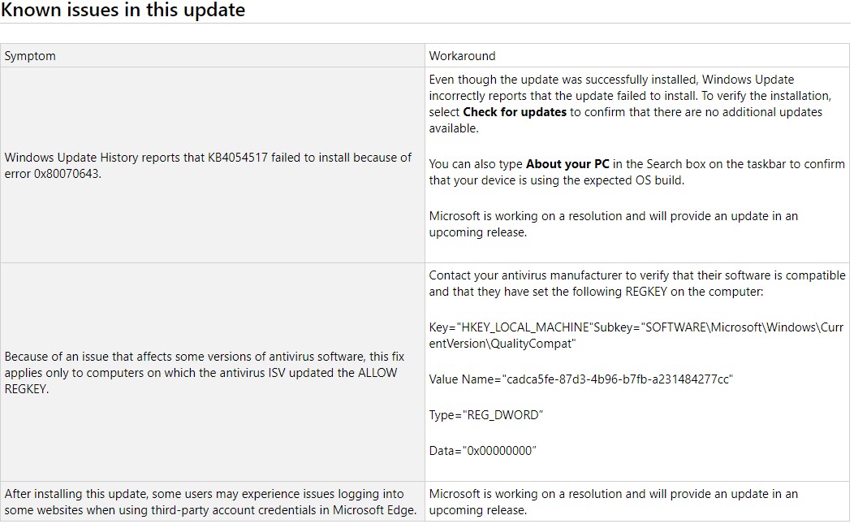
Task: Click the HKEY_LOCAL_MACHINE registry key line
Action: (x=636, y=336)
